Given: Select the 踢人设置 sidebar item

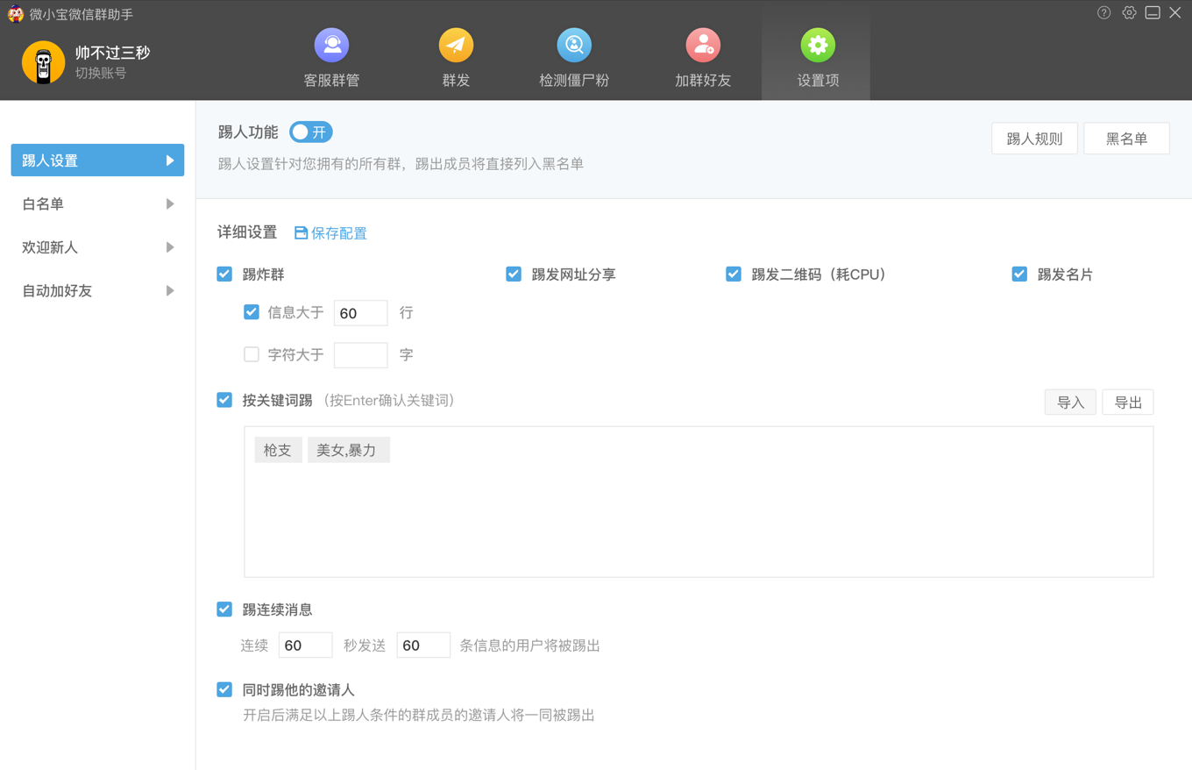Looking at the screenshot, I should click(97, 160).
